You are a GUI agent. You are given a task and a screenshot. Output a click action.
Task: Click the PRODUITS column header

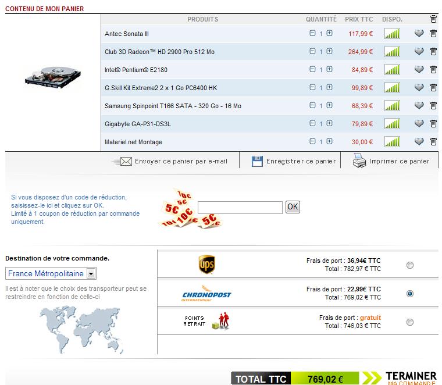point(202,19)
